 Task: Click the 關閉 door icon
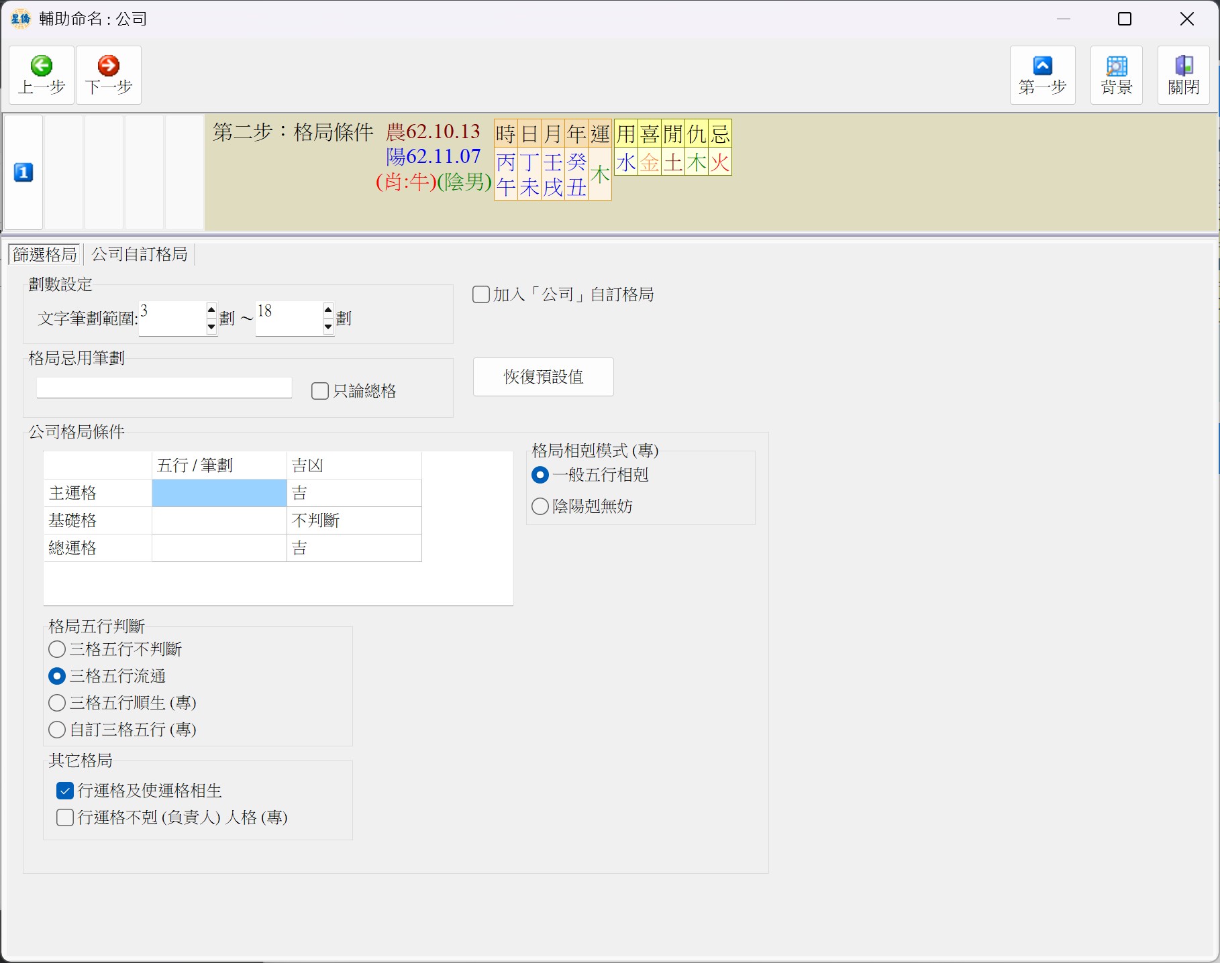(1183, 66)
